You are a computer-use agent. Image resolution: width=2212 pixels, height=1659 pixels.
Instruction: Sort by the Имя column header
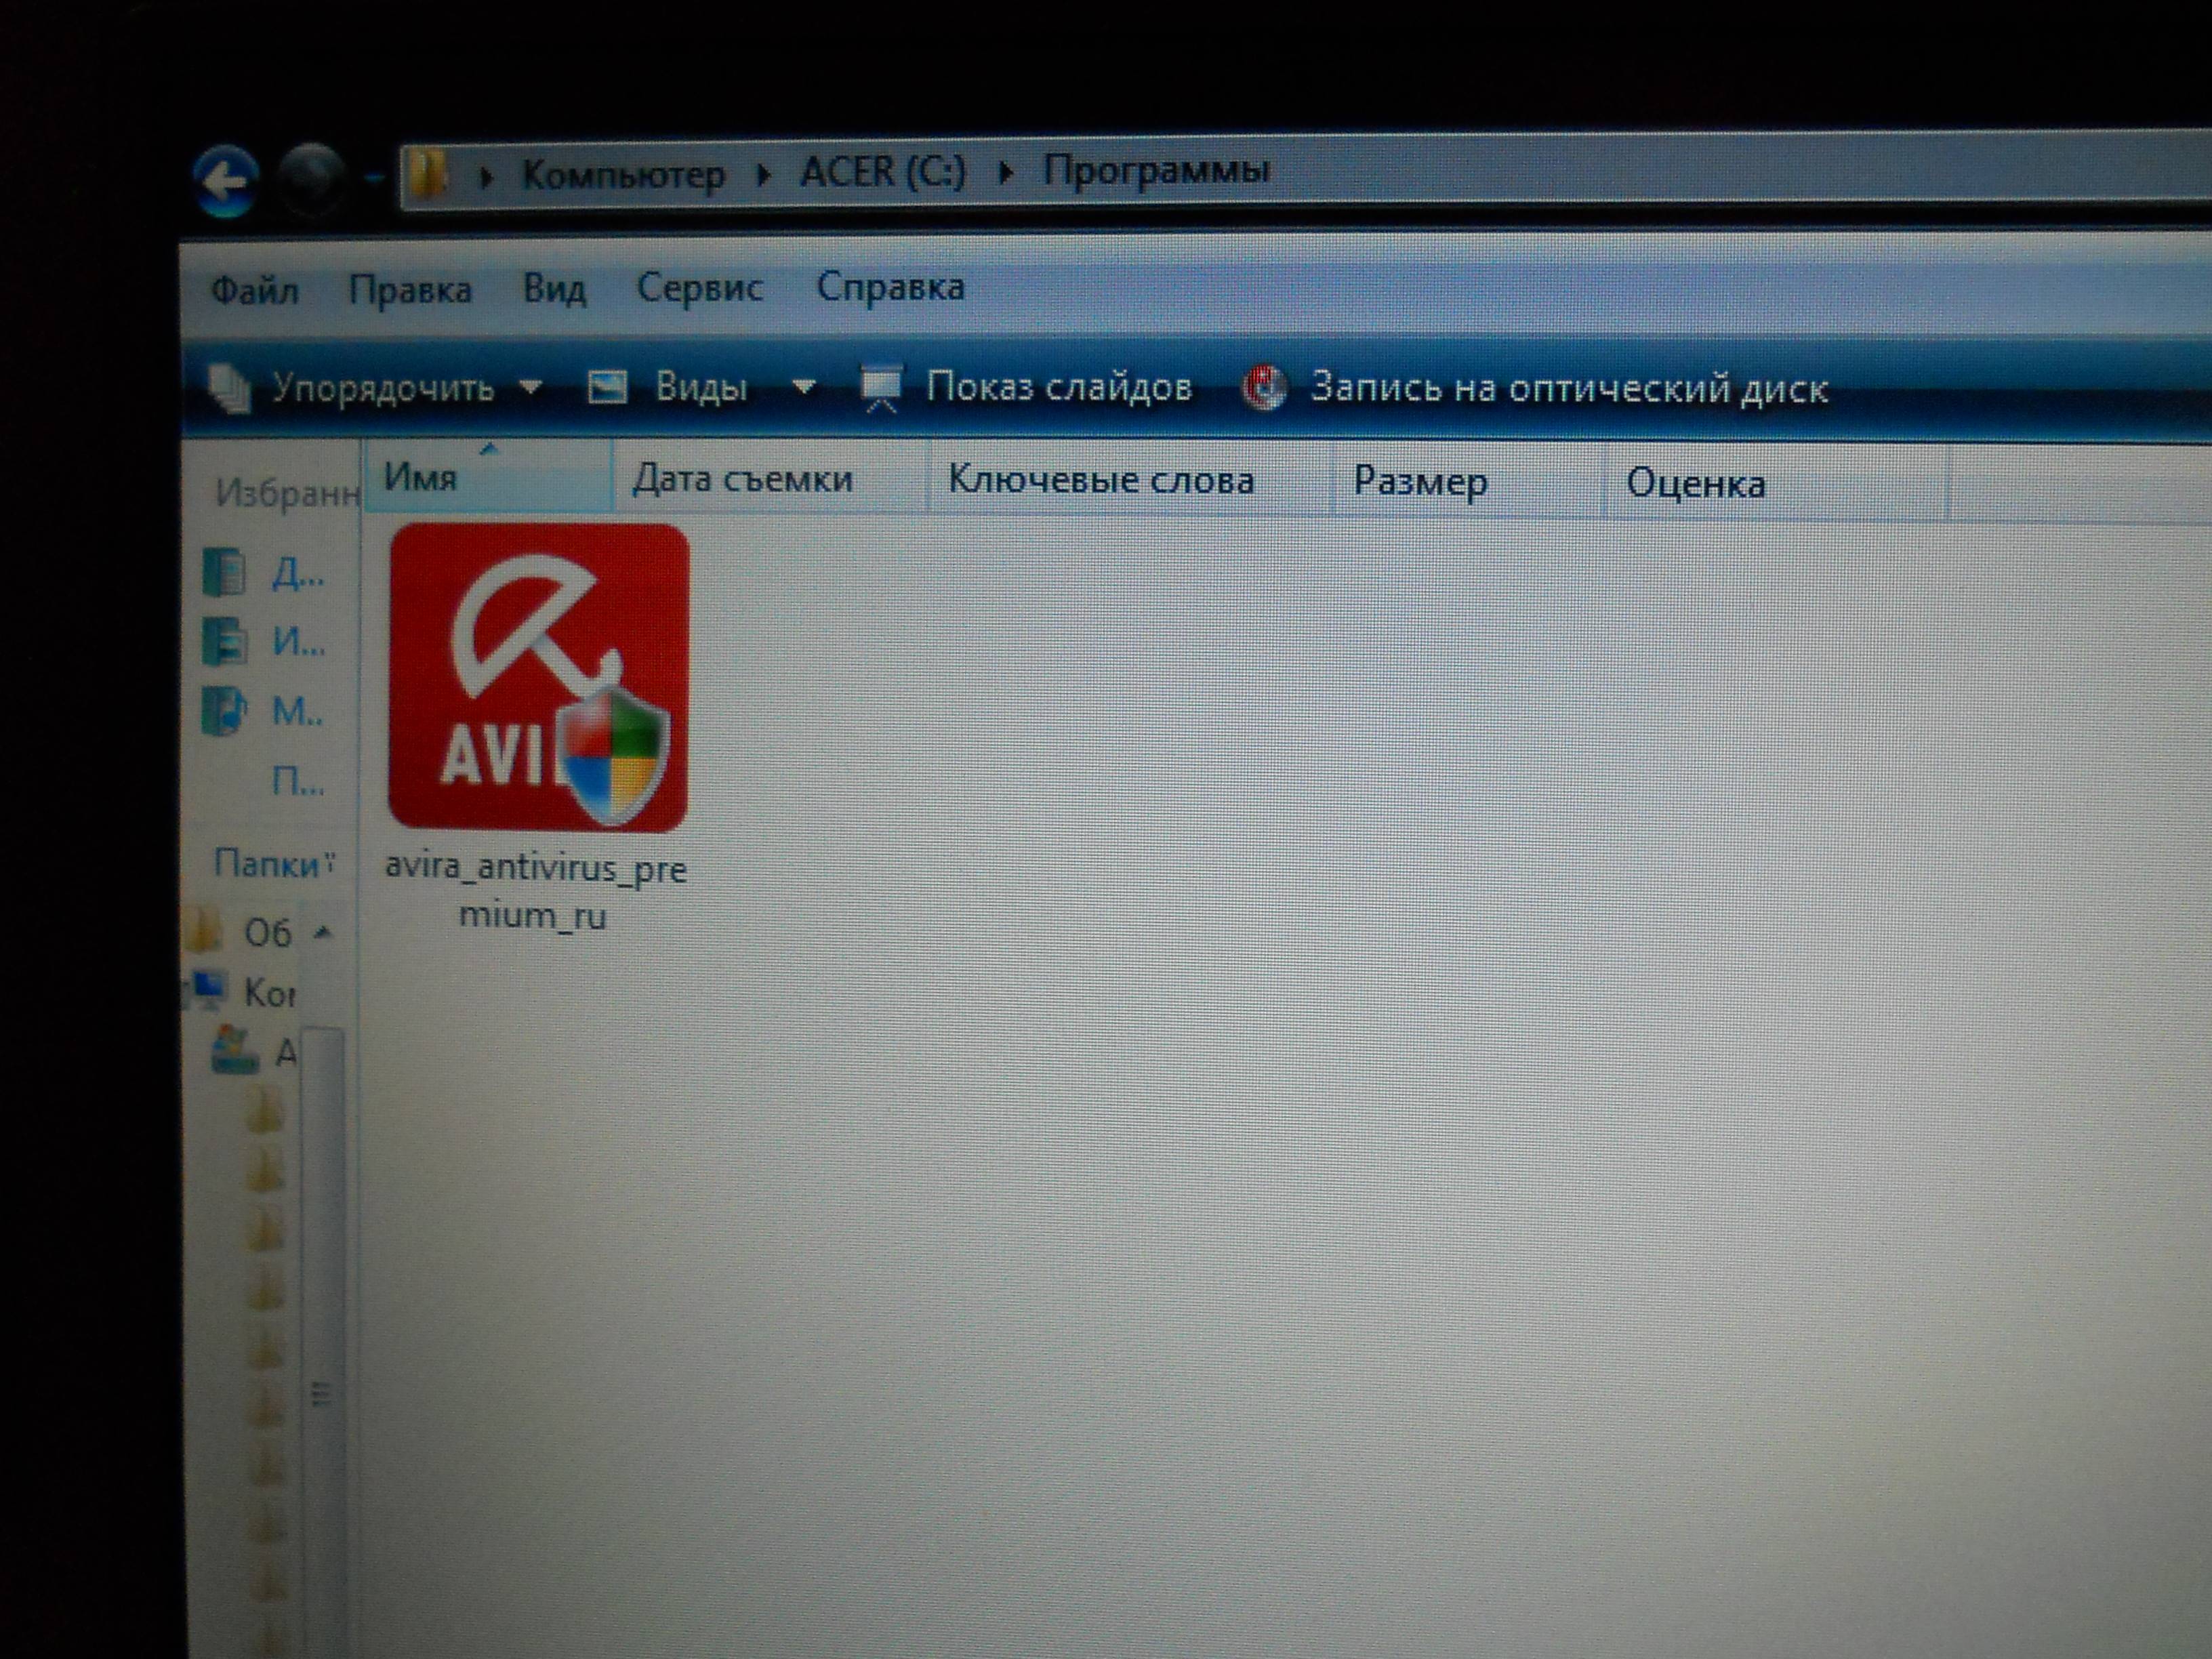tap(489, 478)
